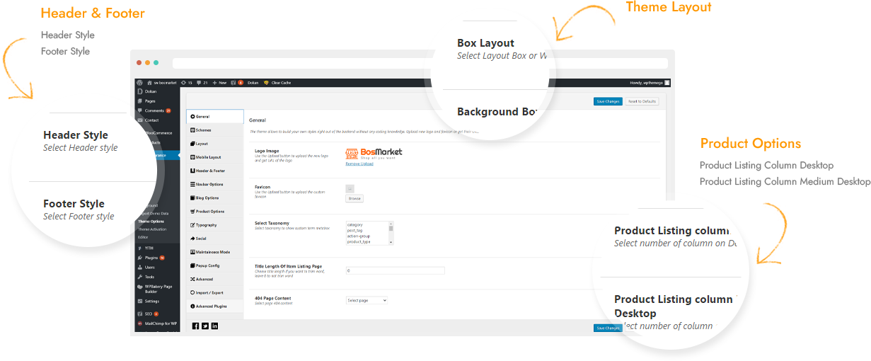Select Theme Activation in the sidebar submenu
Viewport: 871px width, 361px height.
click(x=153, y=229)
